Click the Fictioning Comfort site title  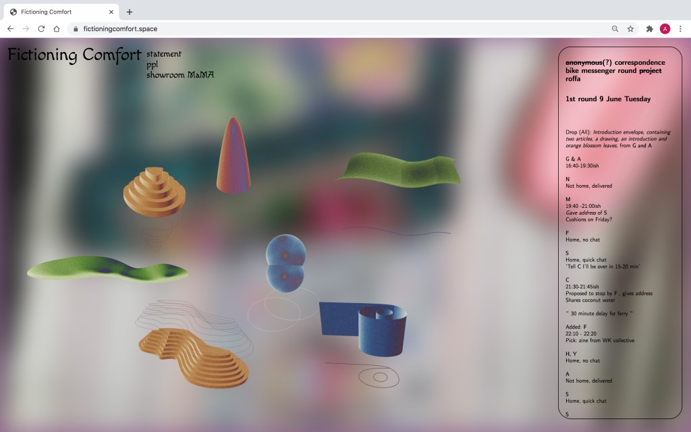74,55
